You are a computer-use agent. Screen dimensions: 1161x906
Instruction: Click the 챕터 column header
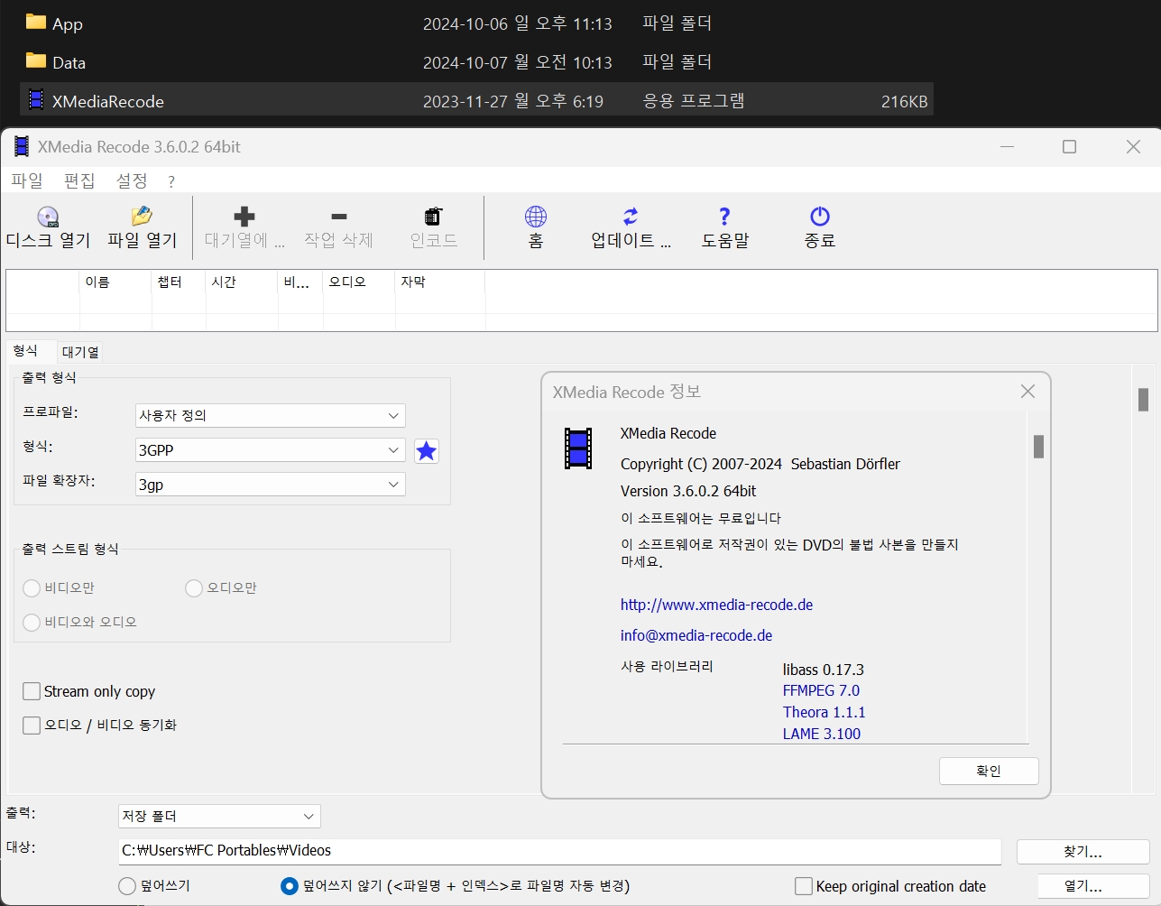[179, 282]
